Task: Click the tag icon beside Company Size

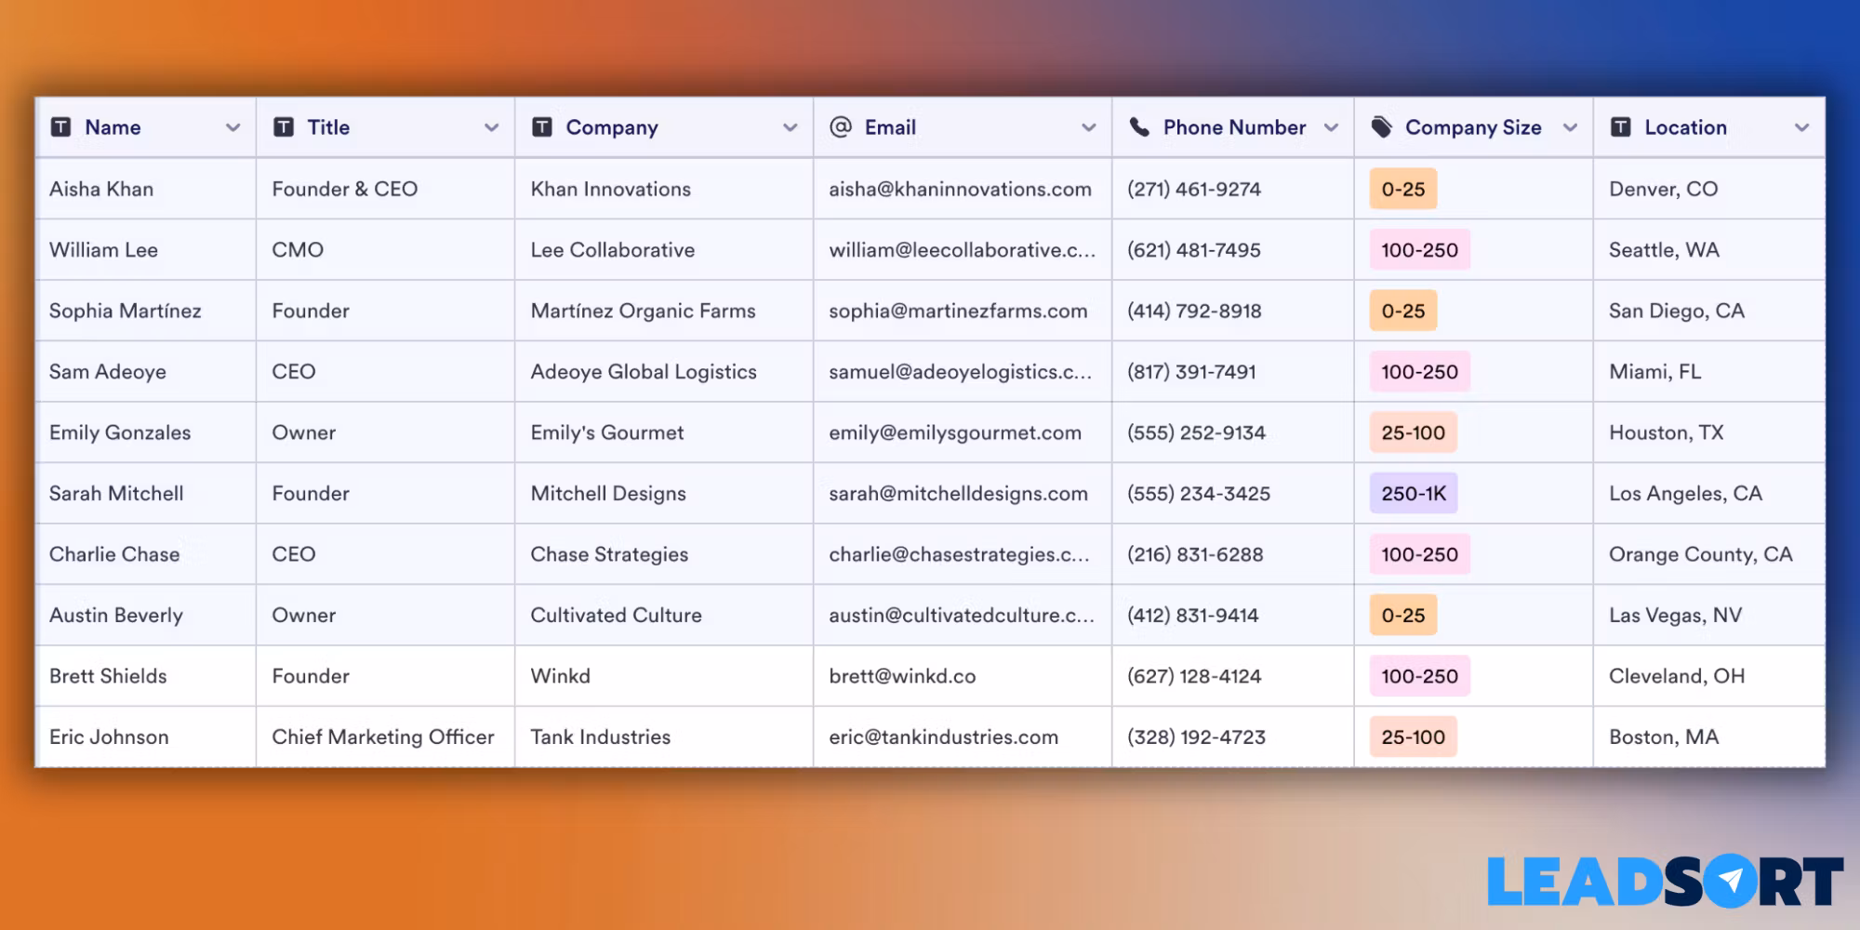Action: coord(1382,127)
